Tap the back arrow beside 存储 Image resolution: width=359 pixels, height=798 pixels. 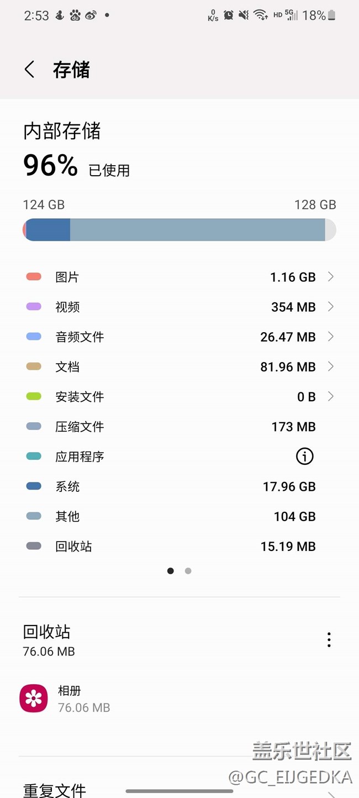coord(30,70)
